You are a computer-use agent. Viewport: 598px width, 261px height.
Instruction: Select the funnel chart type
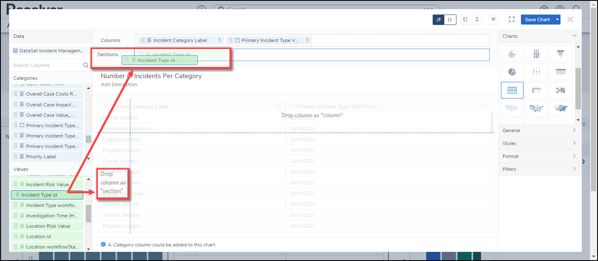pos(561,54)
